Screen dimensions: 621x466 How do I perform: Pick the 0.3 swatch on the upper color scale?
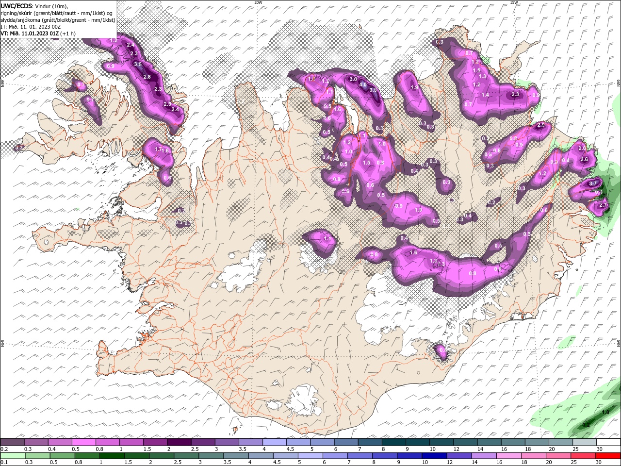[x=36, y=442]
